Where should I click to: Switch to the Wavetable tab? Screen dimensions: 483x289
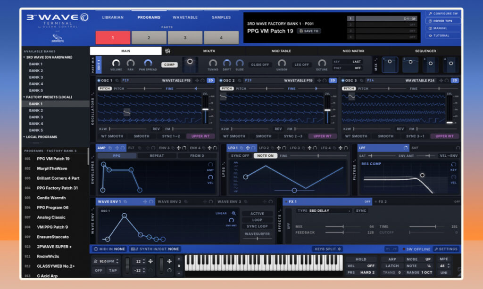pos(185,17)
